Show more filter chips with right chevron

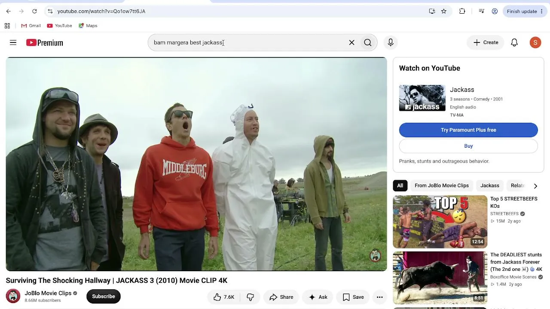[x=535, y=186]
